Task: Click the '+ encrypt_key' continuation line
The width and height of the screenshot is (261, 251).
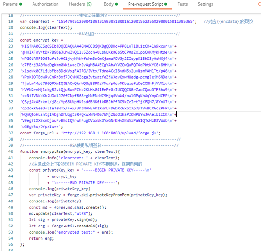Action: click(x=62, y=176)
